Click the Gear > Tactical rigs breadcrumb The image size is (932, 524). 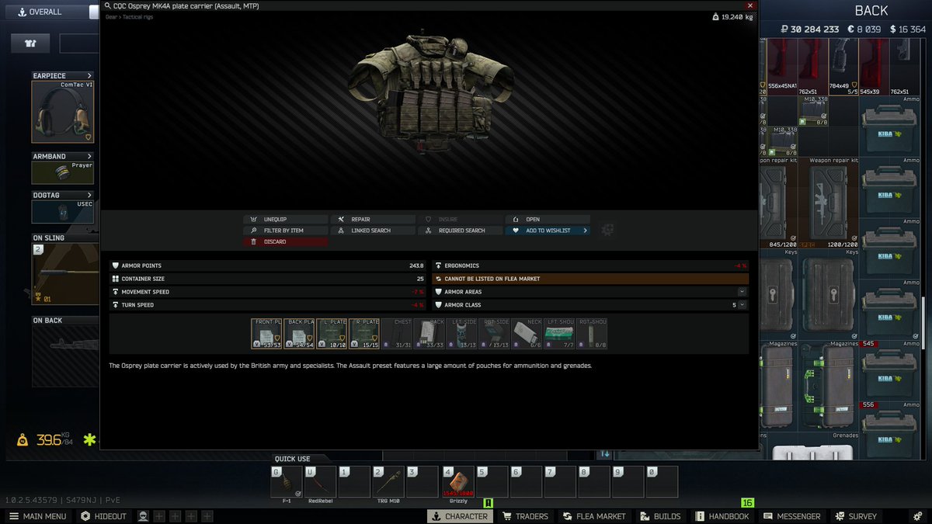click(x=129, y=16)
